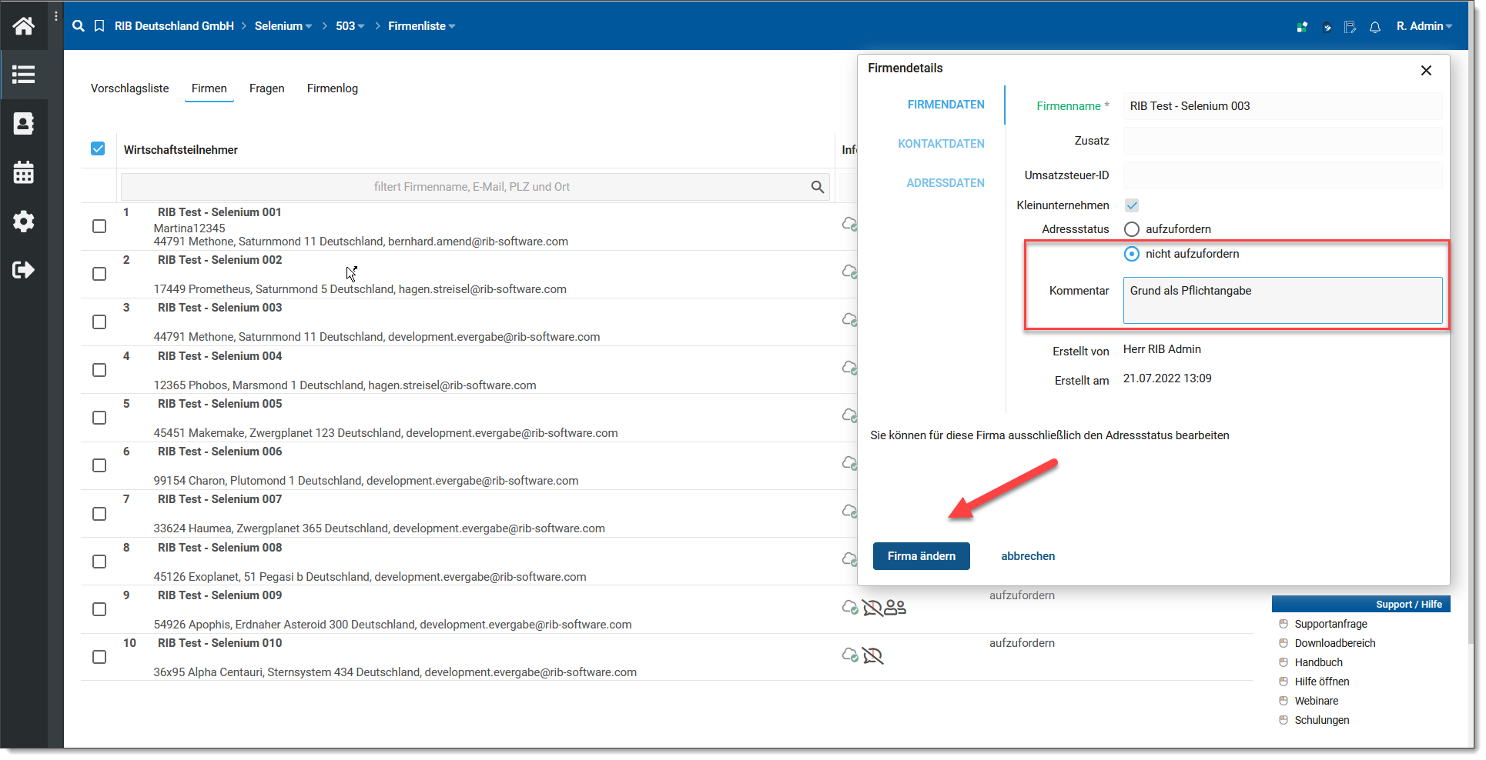Open the R. Admin user menu
The width and height of the screenshot is (1486, 760).
tap(1424, 26)
